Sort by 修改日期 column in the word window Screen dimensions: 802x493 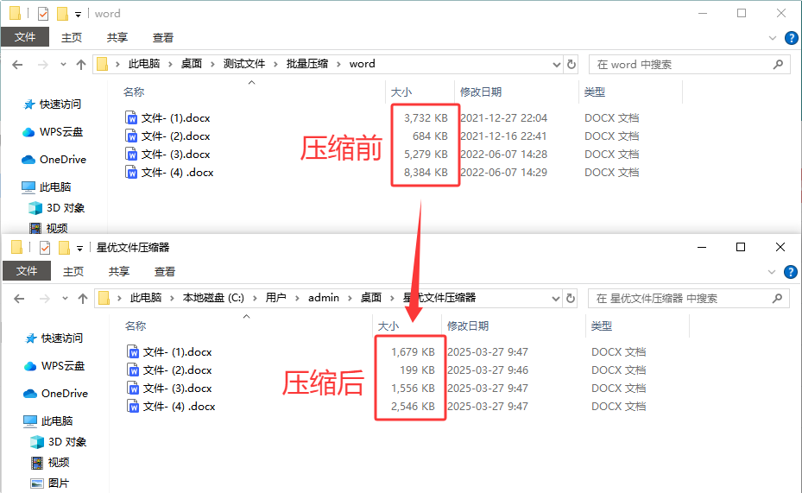click(x=480, y=92)
